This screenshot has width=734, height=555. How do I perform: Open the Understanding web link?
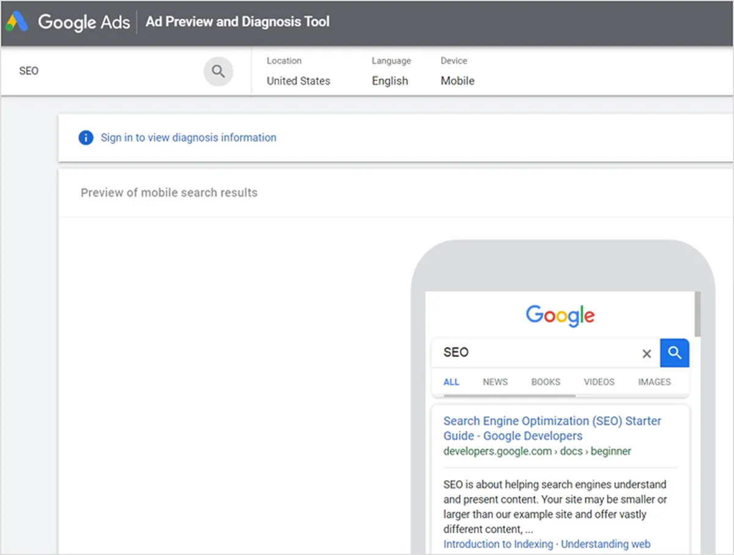[606, 544]
